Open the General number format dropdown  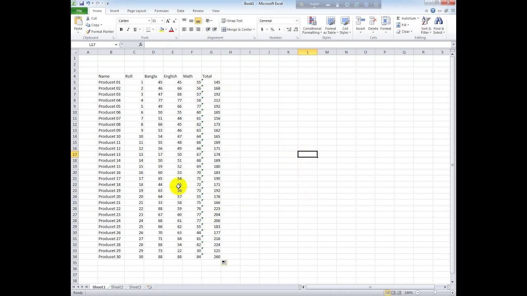(x=296, y=21)
